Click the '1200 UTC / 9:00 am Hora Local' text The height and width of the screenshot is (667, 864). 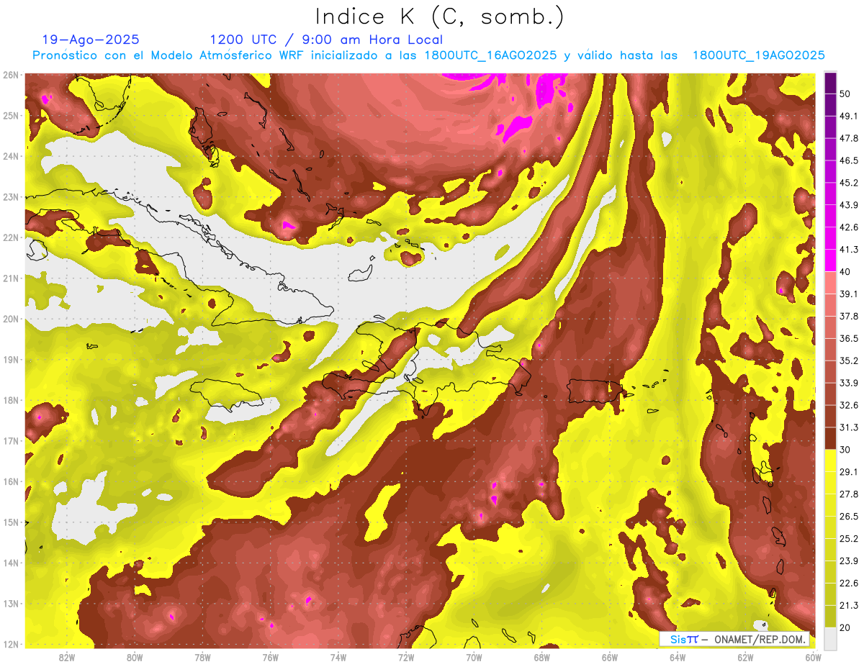tap(326, 40)
